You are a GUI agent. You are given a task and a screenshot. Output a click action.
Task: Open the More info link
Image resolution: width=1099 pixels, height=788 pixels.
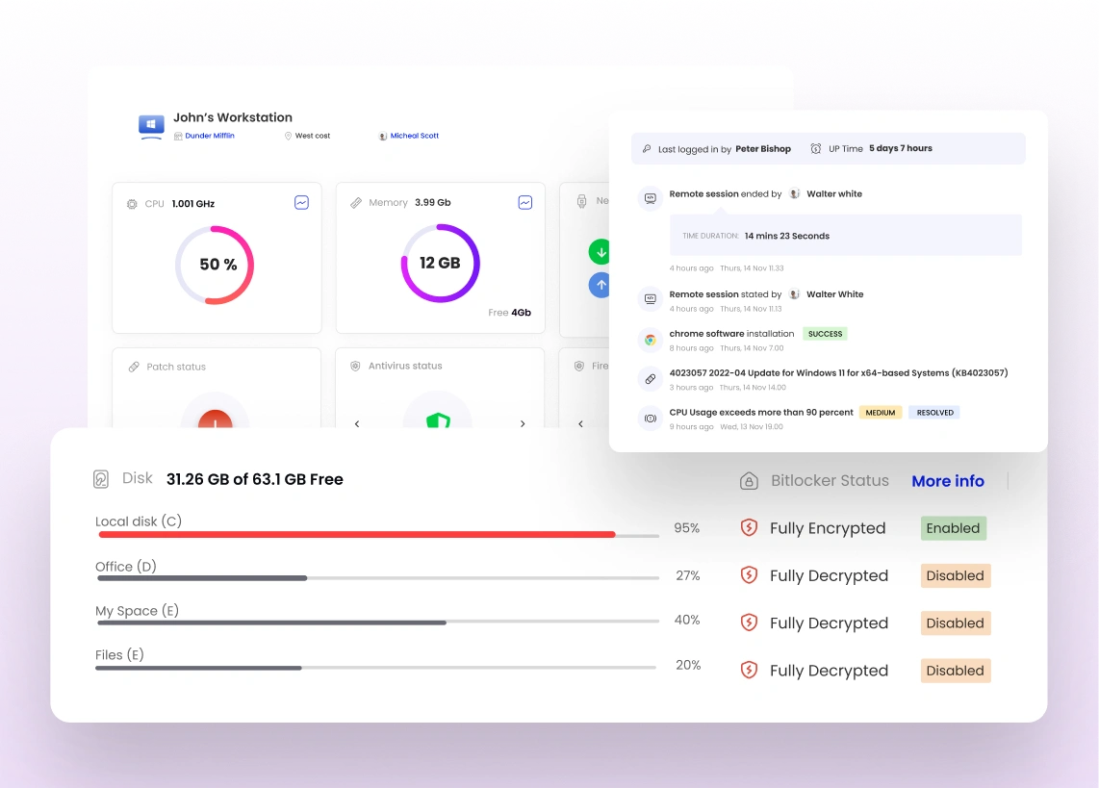947,481
